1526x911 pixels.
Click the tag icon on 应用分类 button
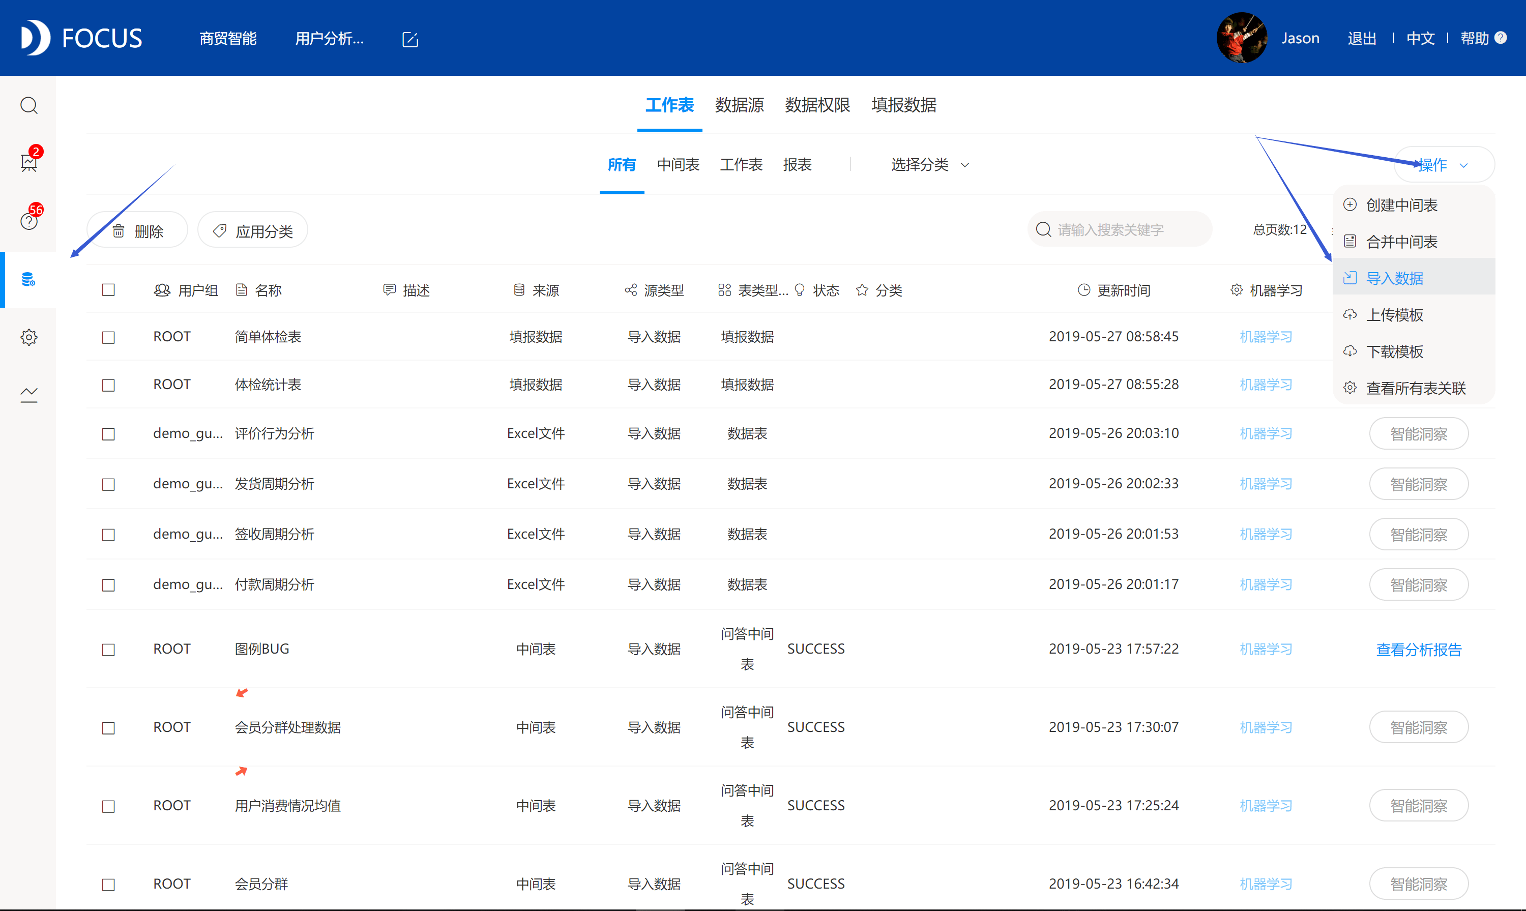(219, 231)
